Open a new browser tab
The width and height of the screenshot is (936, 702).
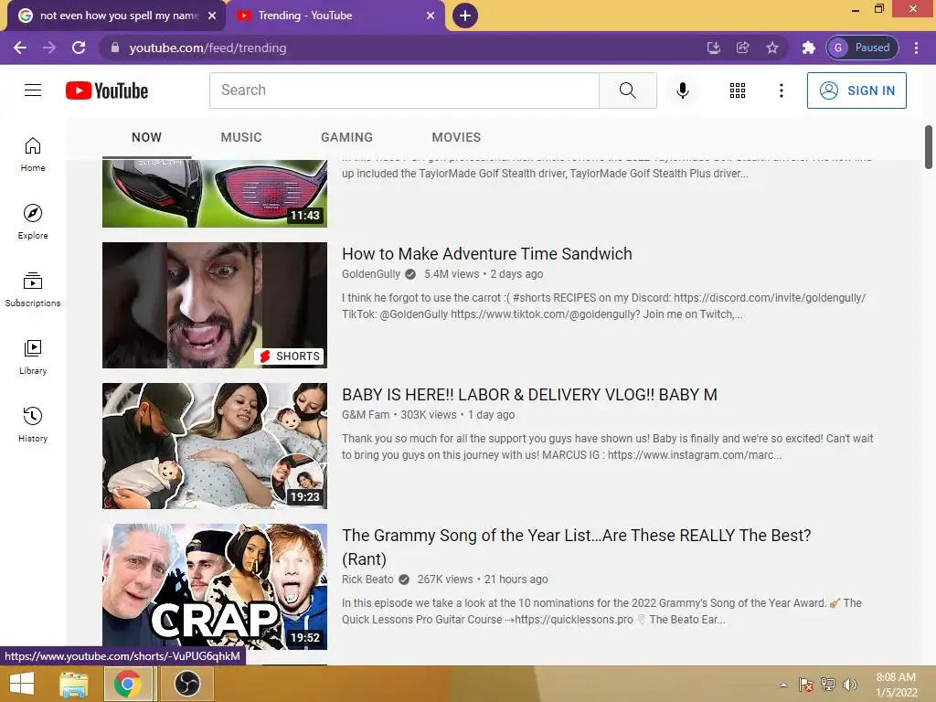465,16
